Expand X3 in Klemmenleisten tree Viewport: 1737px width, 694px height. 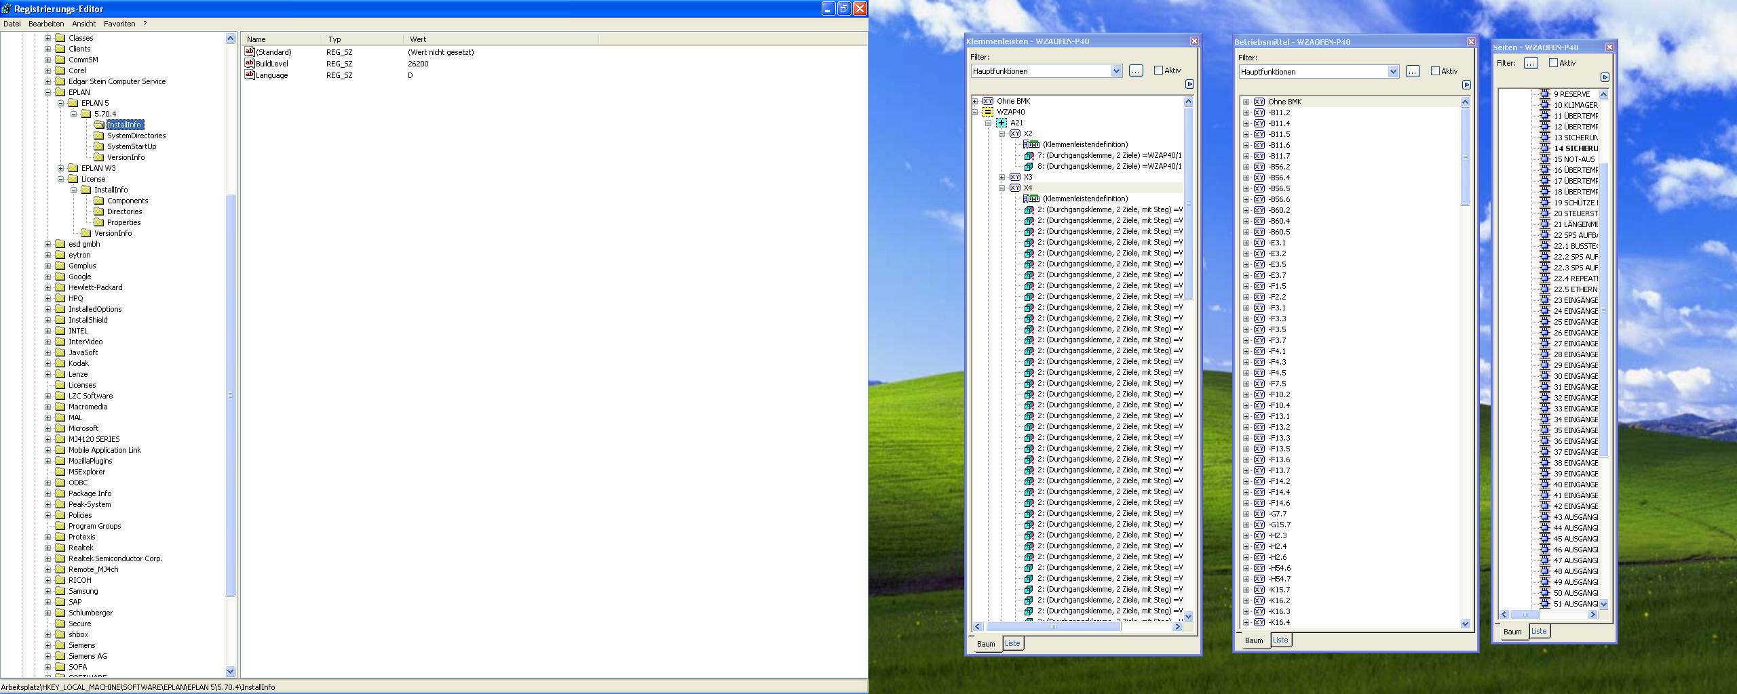[1001, 177]
